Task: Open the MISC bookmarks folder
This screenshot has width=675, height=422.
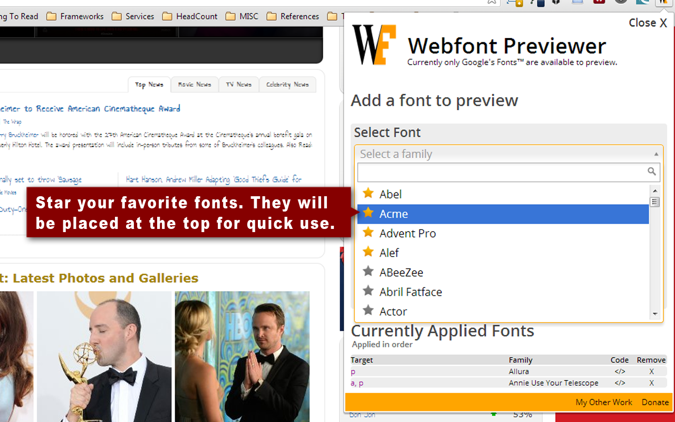Action: click(x=243, y=16)
